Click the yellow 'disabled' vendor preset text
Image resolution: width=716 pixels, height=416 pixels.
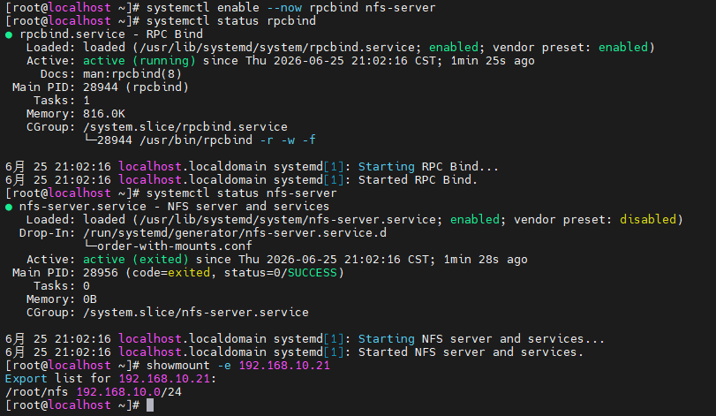[648, 220]
